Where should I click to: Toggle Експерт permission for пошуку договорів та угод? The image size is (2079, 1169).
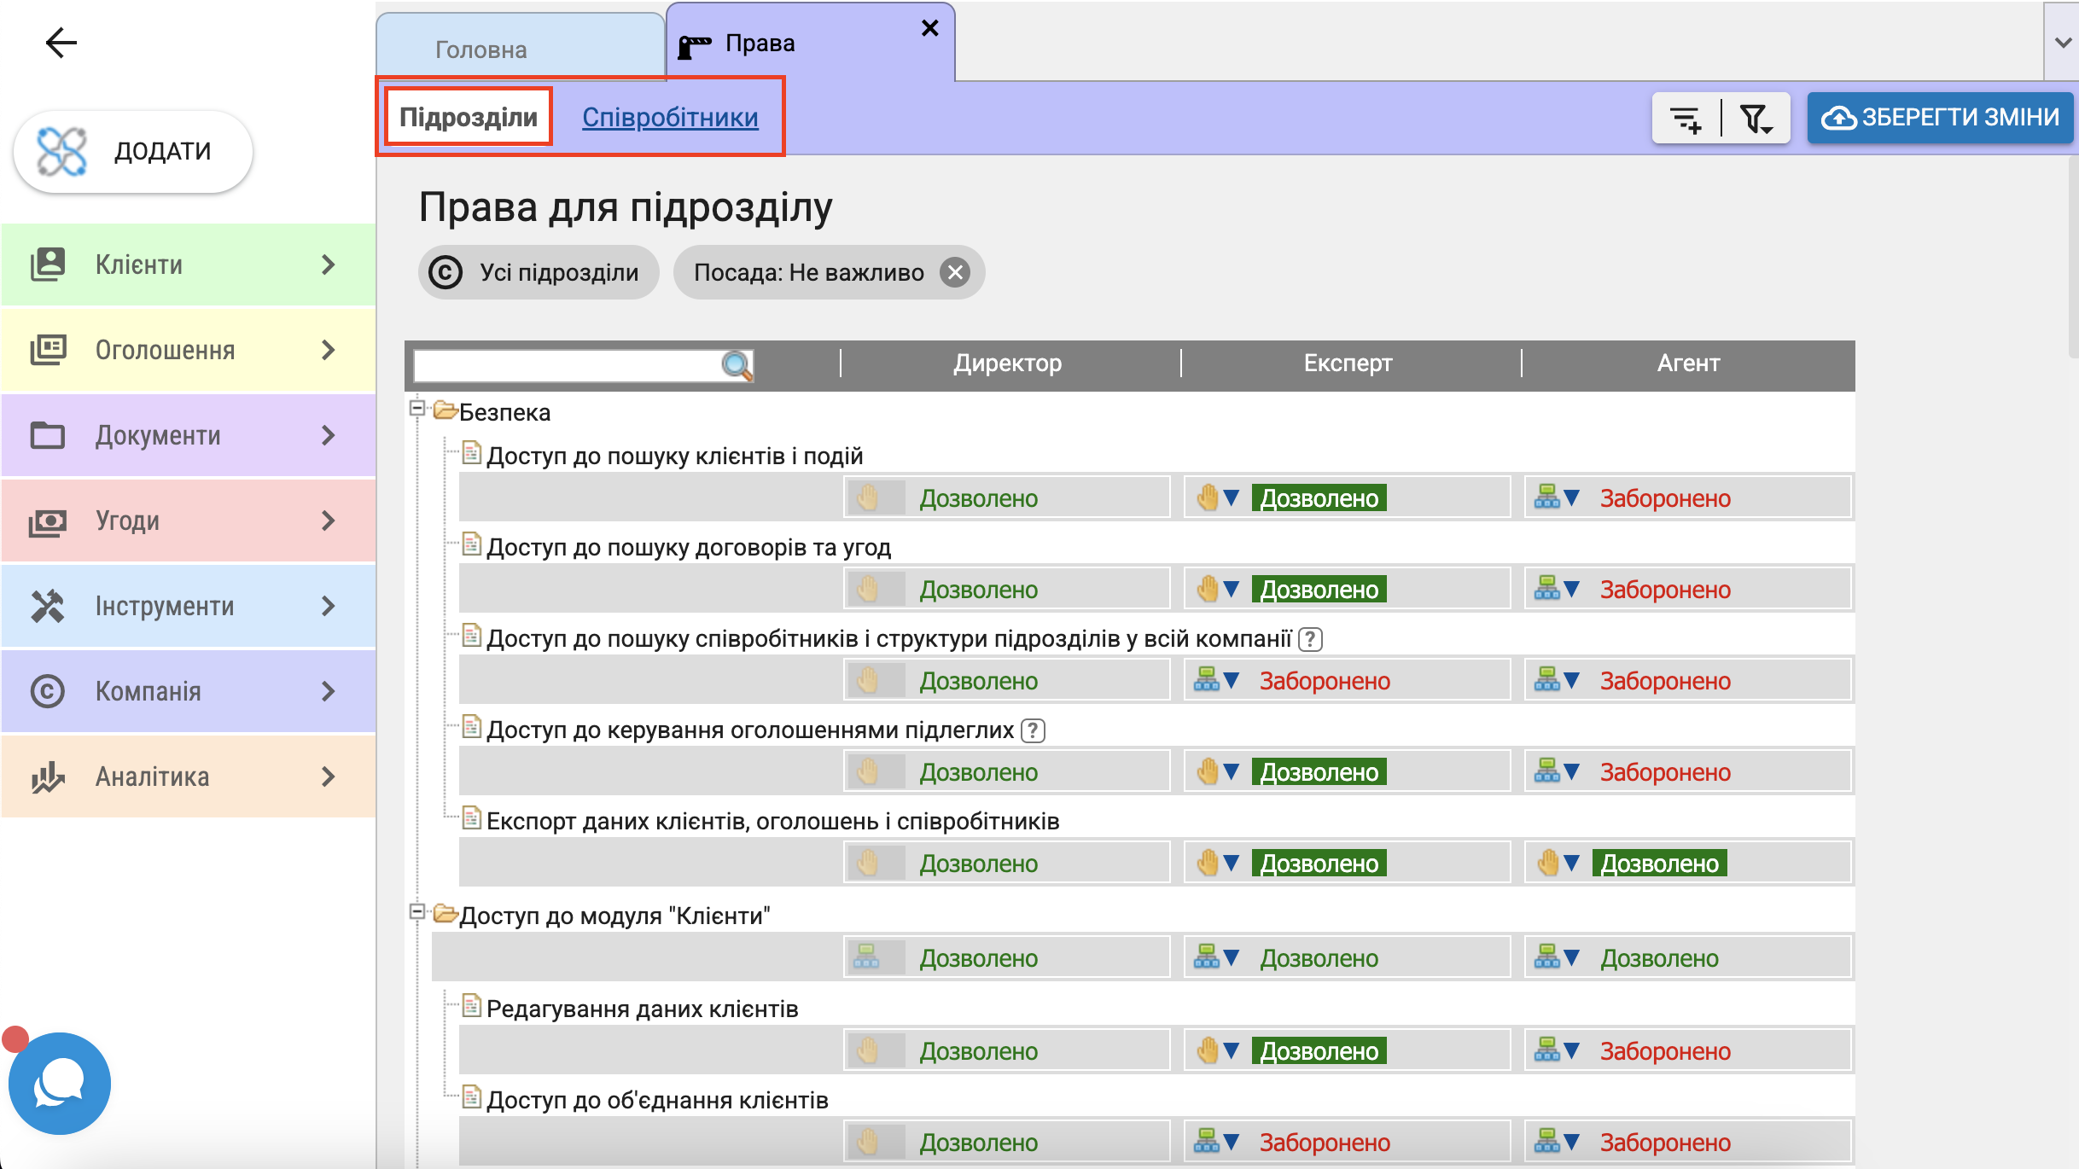pos(1319,590)
